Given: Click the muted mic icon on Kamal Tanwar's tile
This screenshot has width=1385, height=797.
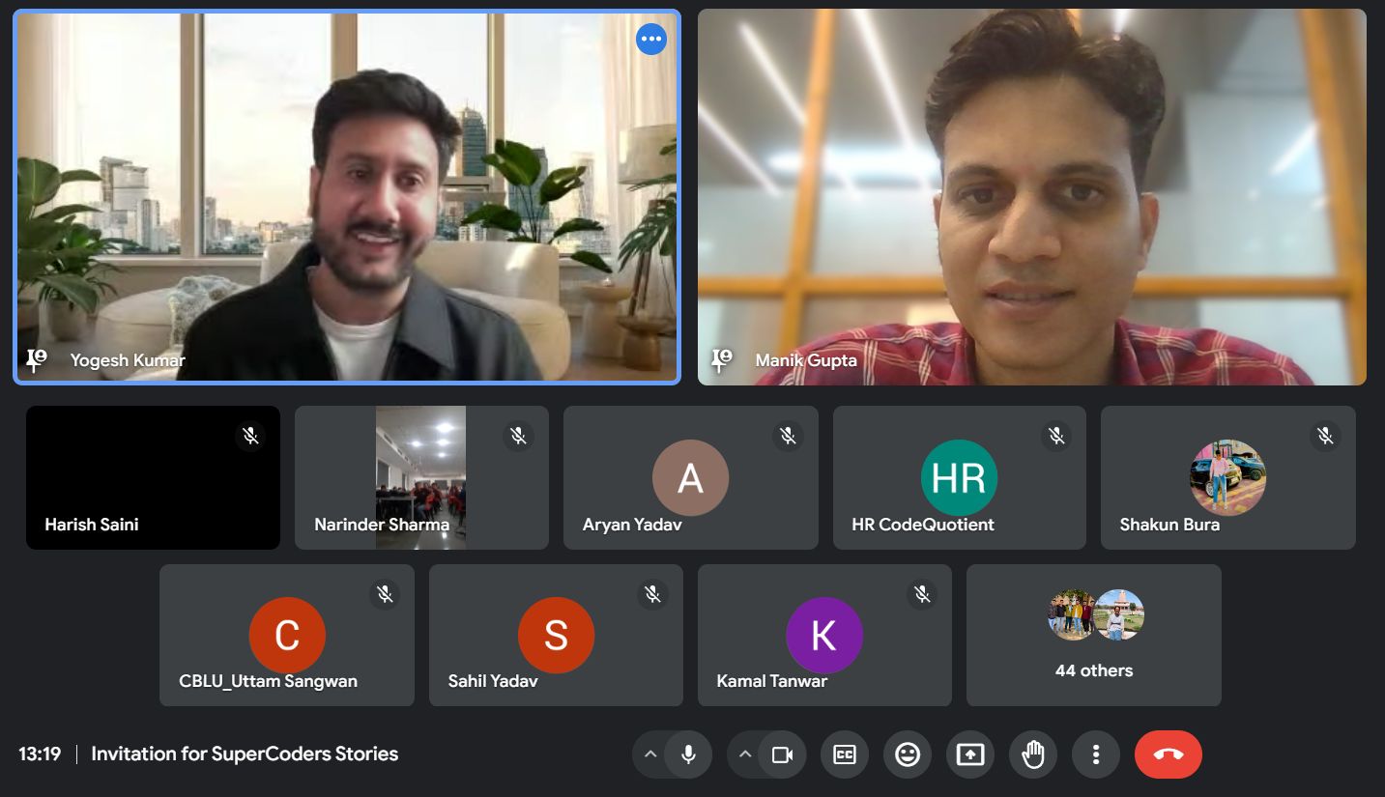Looking at the screenshot, I should click(x=922, y=594).
